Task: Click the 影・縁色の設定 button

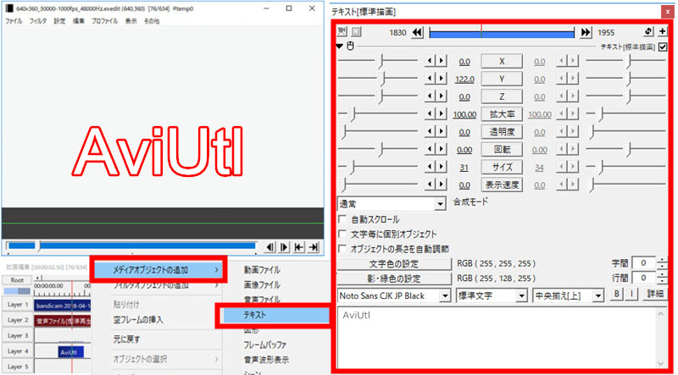Action: tap(394, 278)
